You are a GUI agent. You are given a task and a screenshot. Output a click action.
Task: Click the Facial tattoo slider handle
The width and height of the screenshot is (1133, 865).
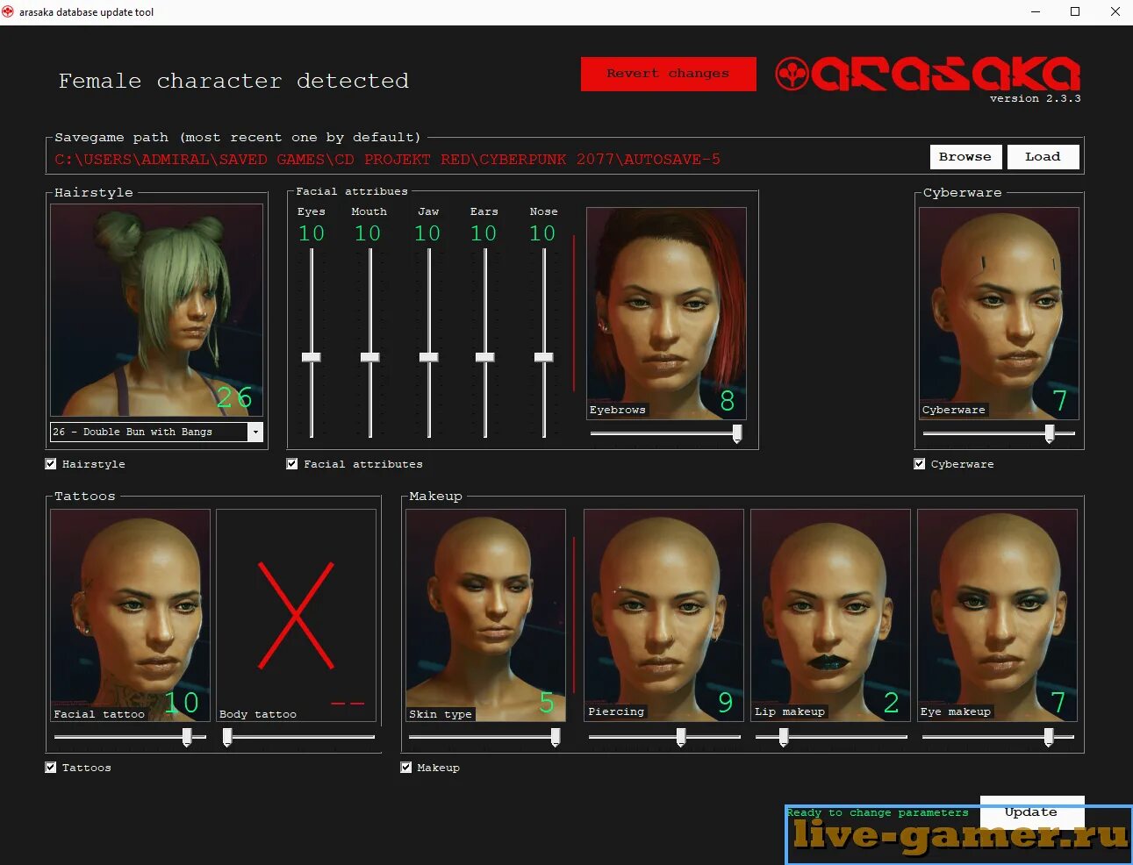187,737
